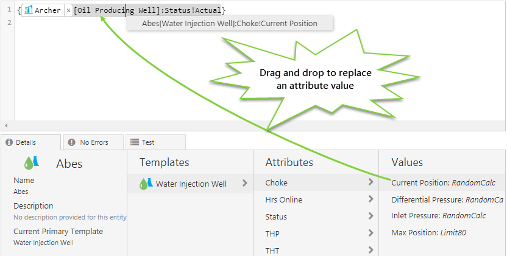Expand the THP attribute chevron

[370, 234]
